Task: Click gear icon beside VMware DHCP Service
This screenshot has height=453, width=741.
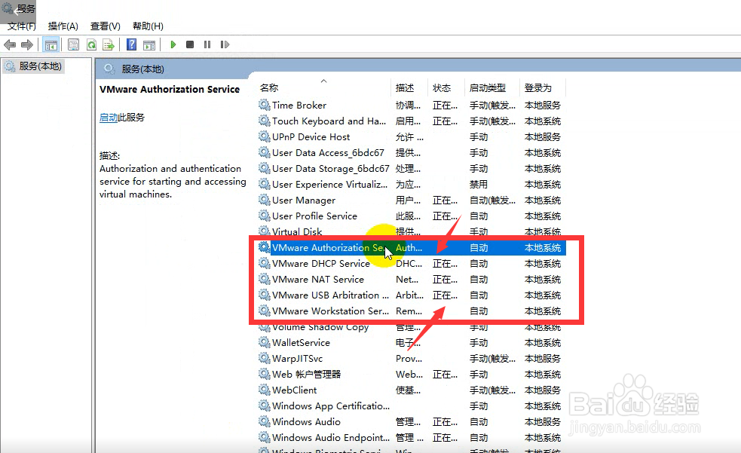Action: tap(264, 263)
